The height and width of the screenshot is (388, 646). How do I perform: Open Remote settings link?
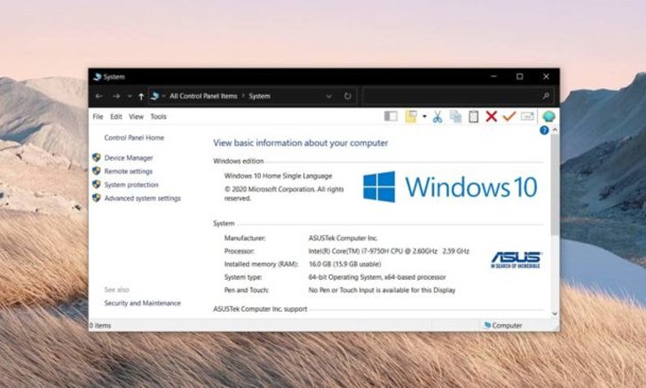(129, 171)
